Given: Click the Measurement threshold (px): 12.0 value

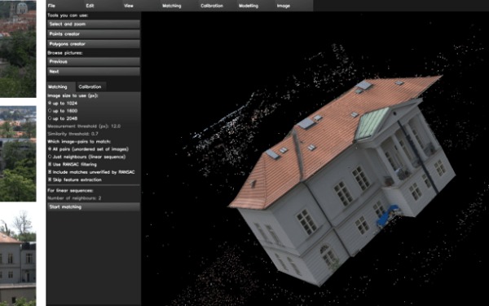Looking at the screenshot, I should coord(84,126).
